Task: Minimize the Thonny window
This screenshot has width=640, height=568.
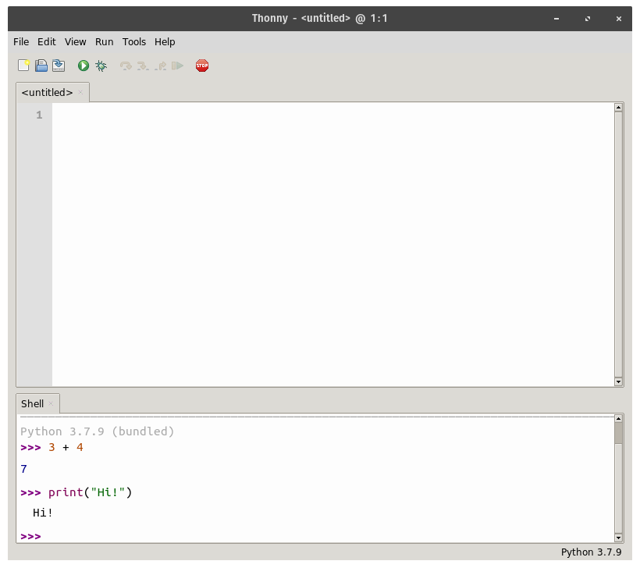Action: coord(556,19)
